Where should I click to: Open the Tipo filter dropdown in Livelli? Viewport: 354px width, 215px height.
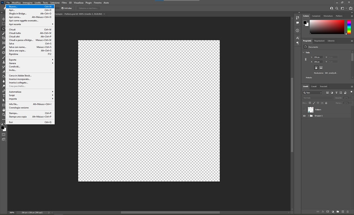312,93
